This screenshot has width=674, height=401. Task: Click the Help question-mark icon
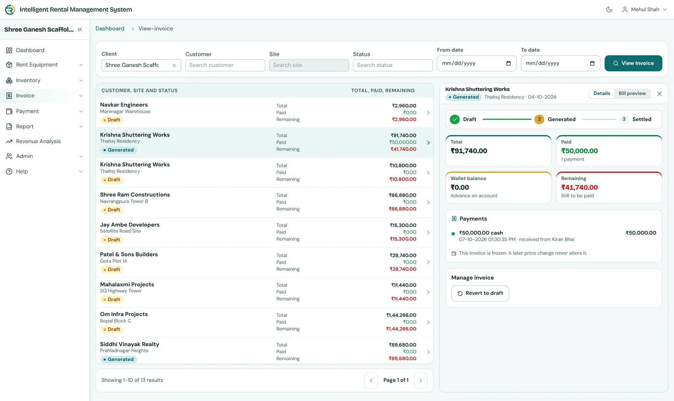tap(9, 171)
